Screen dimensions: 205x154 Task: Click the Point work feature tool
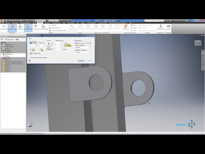pos(134,28)
